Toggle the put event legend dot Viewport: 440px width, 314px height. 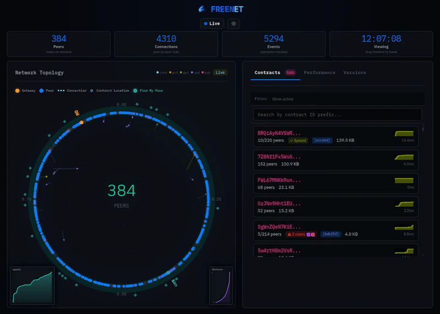(x=170, y=73)
